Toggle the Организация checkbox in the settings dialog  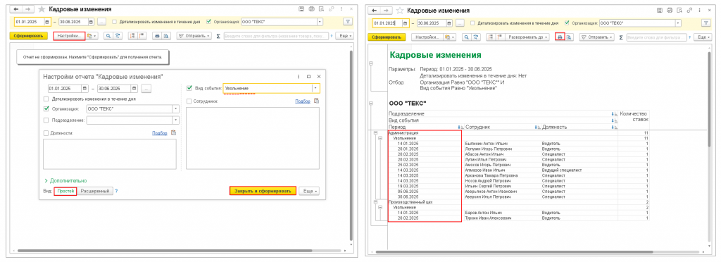click(x=46, y=109)
